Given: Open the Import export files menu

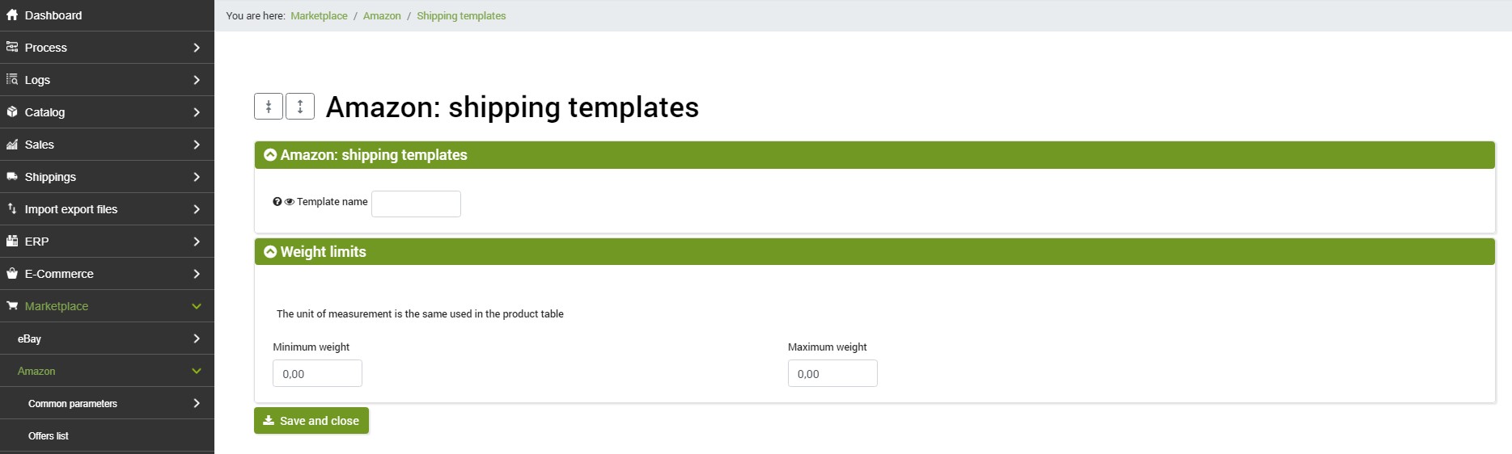Looking at the screenshot, I should point(107,209).
